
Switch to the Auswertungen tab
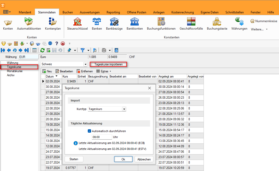tap(90, 12)
